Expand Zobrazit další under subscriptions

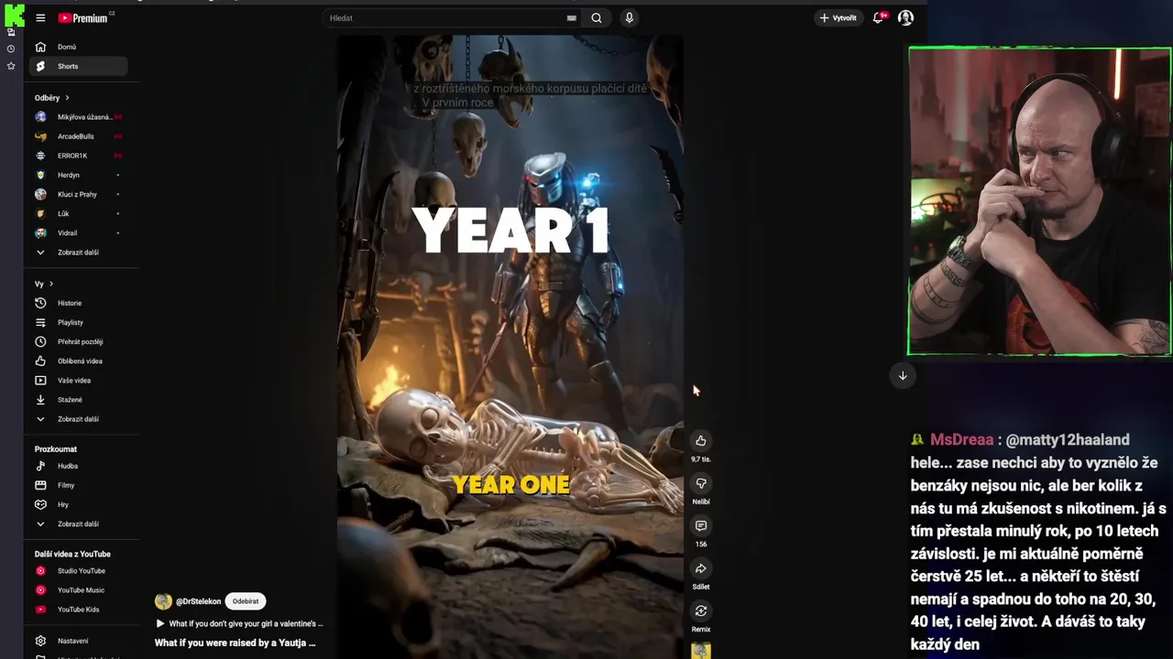[x=78, y=252]
